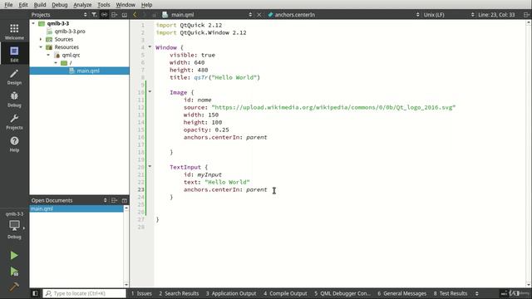Click the main.qml file icon in editor toolbar
Image resolution: width=532 pixels, height=299 pixels.
point(165,15)
